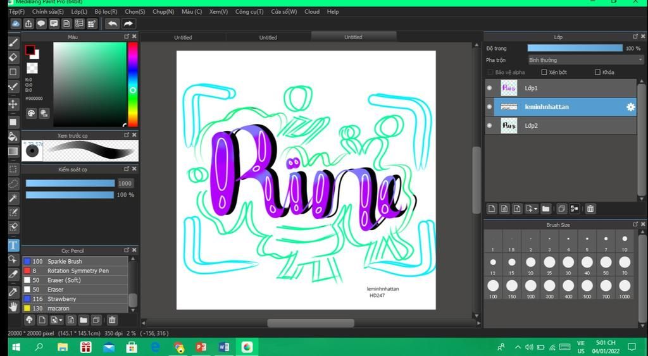Viewport: 648px width, 356px height.
Task: Download cloud brush icon in brush panel
Action: [x=29, y=320]
